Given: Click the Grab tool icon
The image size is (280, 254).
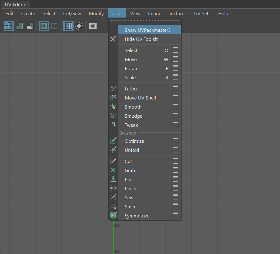Looking at the screenshot, I should (x=113, y=170).
